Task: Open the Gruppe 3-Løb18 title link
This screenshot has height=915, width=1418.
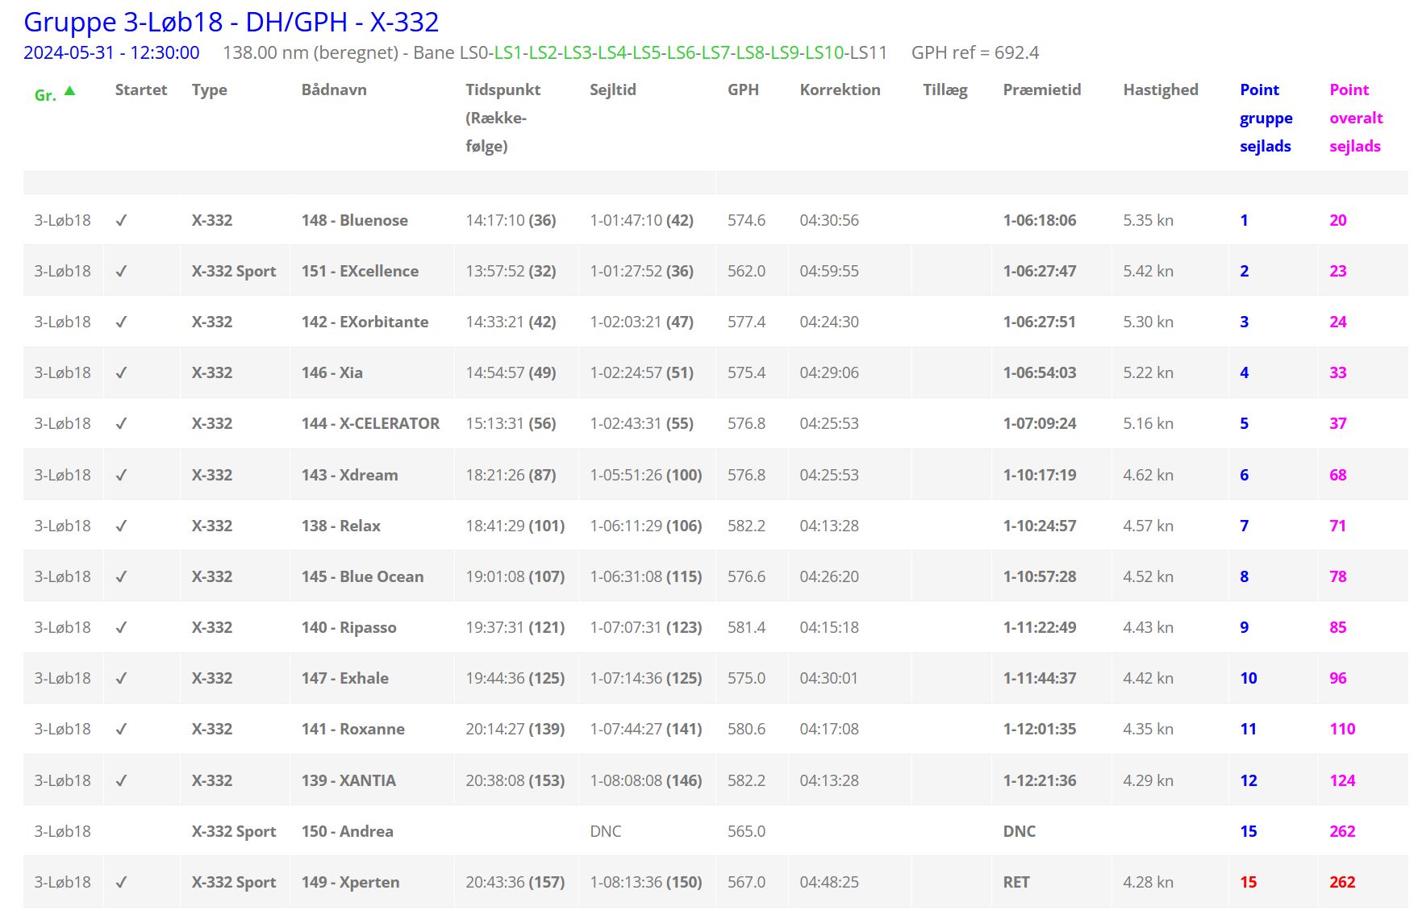Action: tap(231, 22)
